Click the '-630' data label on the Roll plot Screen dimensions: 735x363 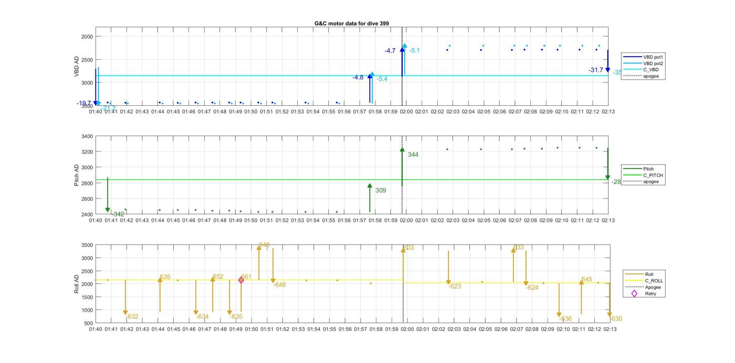(x=615, y=319)
